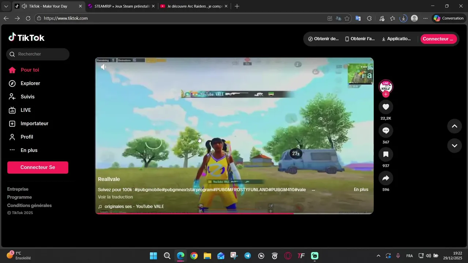Reload the TikTok page

[28, 18]
